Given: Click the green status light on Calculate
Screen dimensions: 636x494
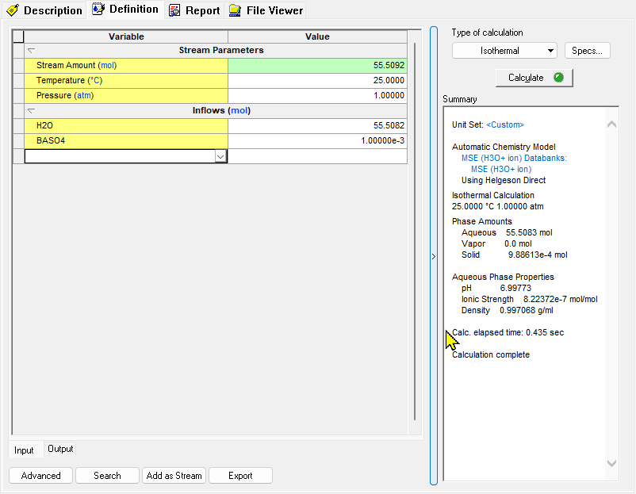Looking at the screenshot, I should tap(558, 78).
